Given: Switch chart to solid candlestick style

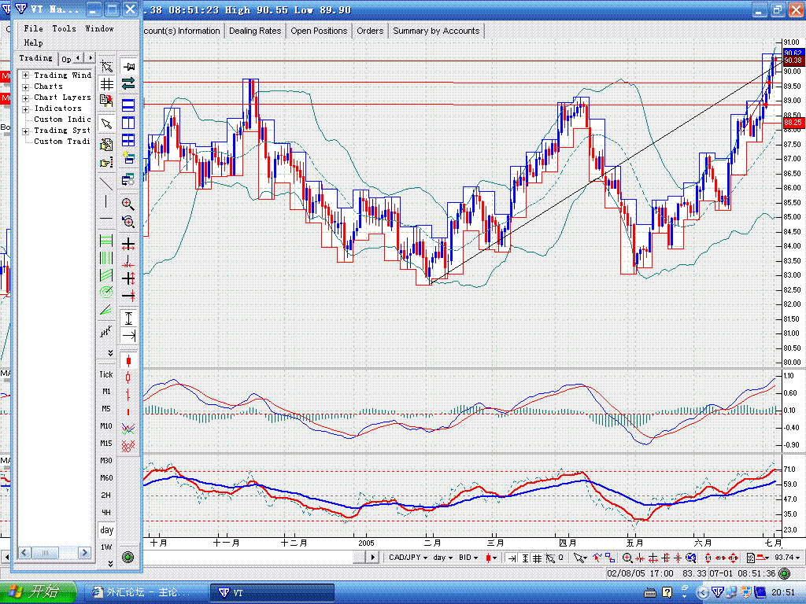Looking at the screenshot, I should (x=128, y=359).
